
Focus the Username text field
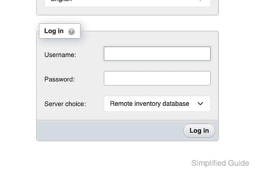[157, 54]
